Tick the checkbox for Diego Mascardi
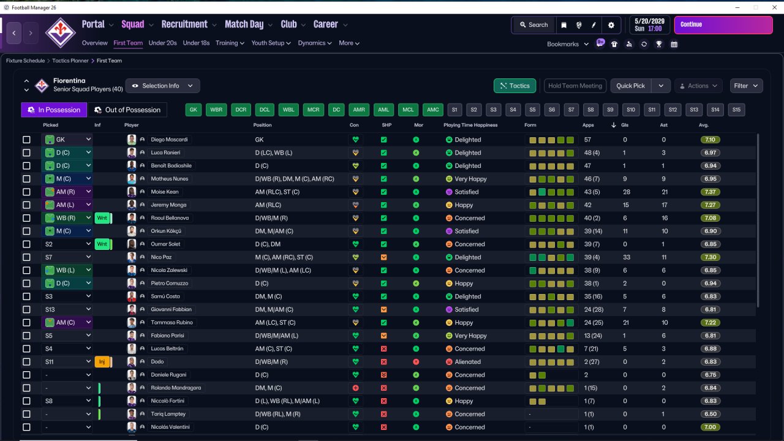This screenshot has width=784, height=441. [26, 140]
